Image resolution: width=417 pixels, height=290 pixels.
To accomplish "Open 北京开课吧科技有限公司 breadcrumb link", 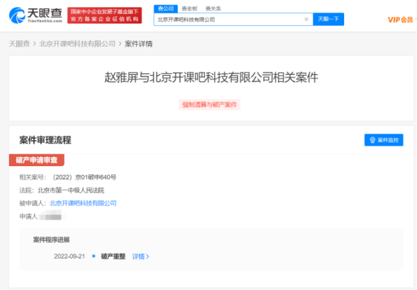I will (x=77, y=44).
